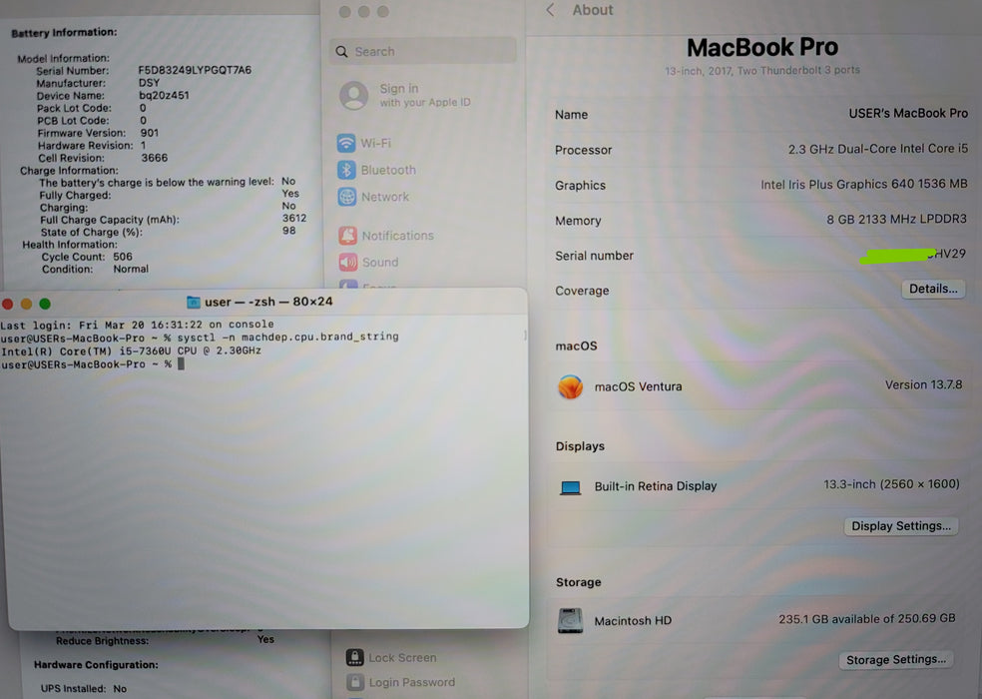Image resolution: width=982 pixels, height=699 pixels.
Task: Click the macOS Ventura logo icon
Action: [571, 386]
